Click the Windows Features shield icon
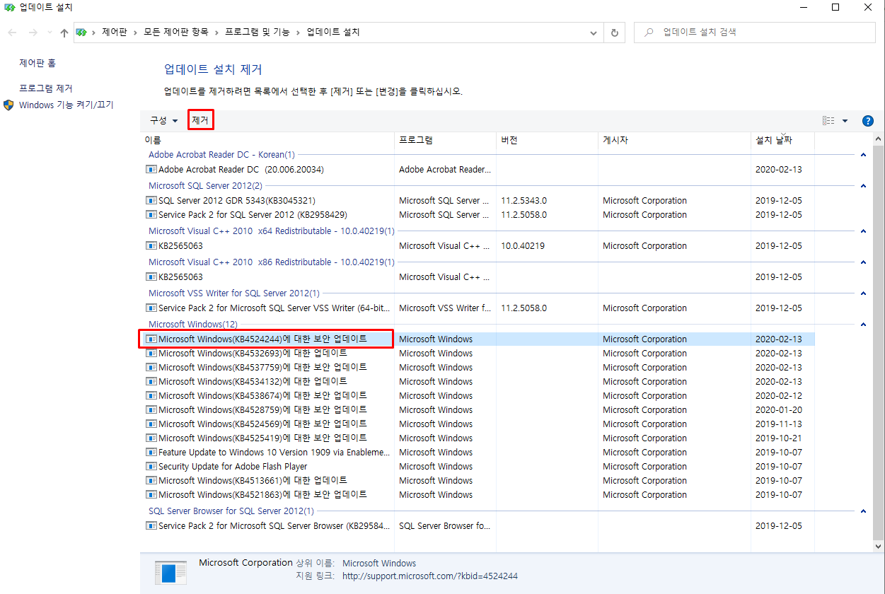Viewport: 885px width, 594px height. pos(9,105)
